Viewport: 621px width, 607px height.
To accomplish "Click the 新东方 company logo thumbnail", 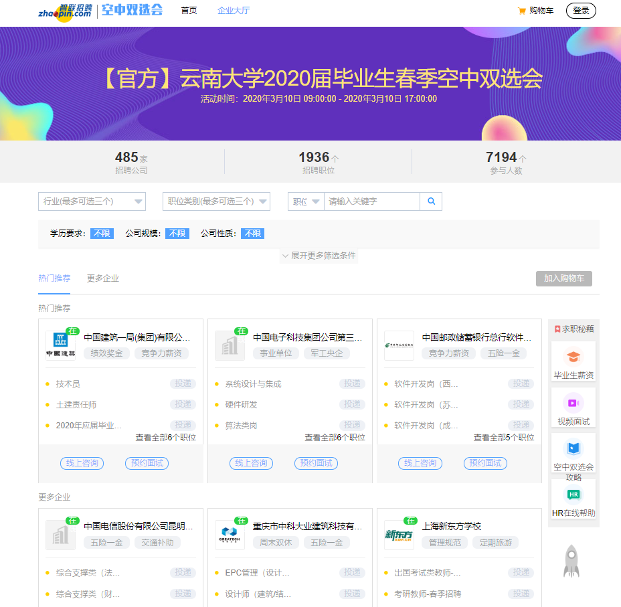I will click(x=399, y=535).
